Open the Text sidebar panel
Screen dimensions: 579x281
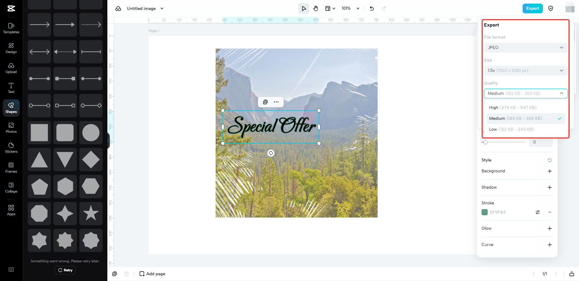point(11,88)
